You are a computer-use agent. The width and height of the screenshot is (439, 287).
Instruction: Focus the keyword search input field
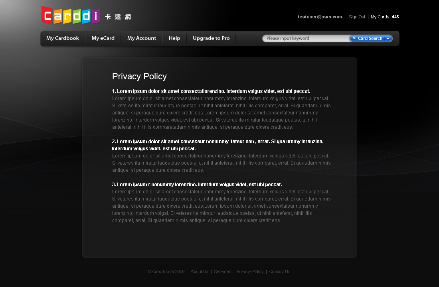click(x=305, y=39)
